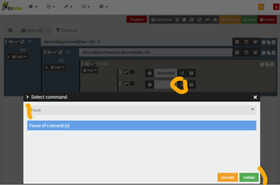This screenshot has width=280, height=185.
Task: Switch to the Scenario tab
Action: [x=67, y=30]
